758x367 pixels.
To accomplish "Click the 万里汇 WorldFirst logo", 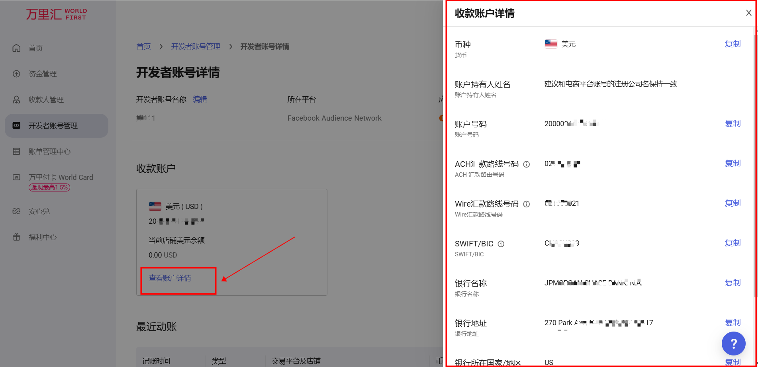I will [56, 14].
